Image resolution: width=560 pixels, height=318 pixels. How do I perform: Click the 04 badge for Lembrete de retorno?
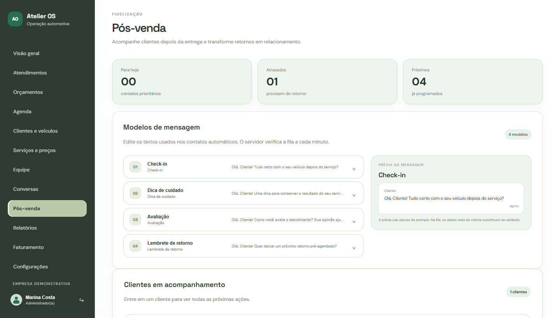pyautogui.click(x=135, y=246)
